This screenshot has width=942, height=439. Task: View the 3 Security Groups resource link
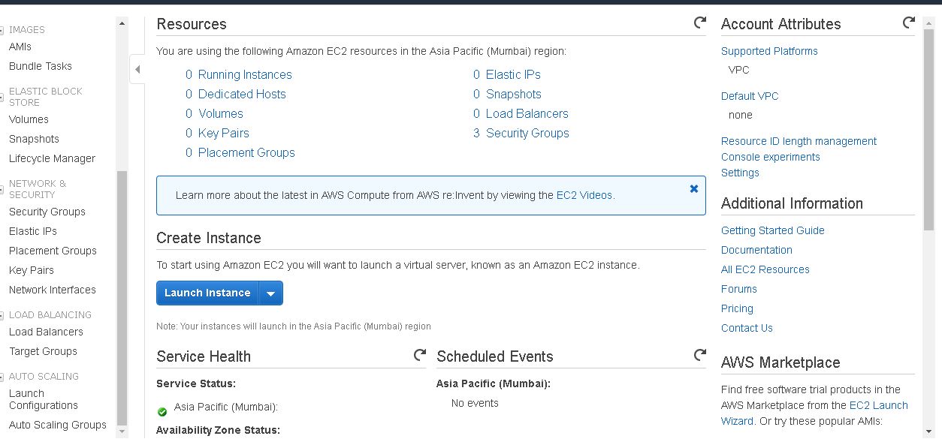521,133
